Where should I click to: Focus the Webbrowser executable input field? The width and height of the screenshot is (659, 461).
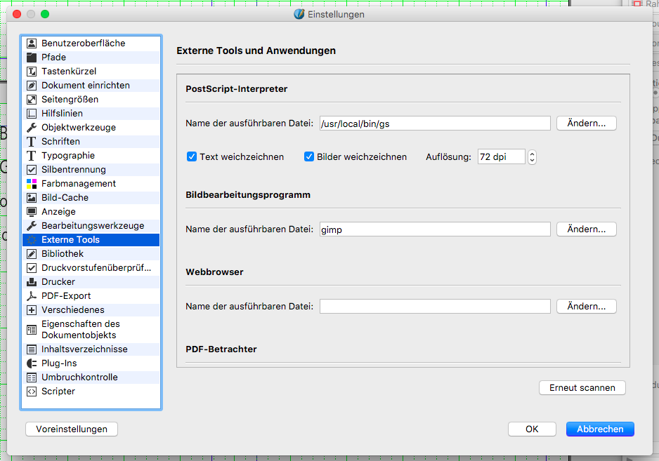pyautogui.click(x=435, y=307)
